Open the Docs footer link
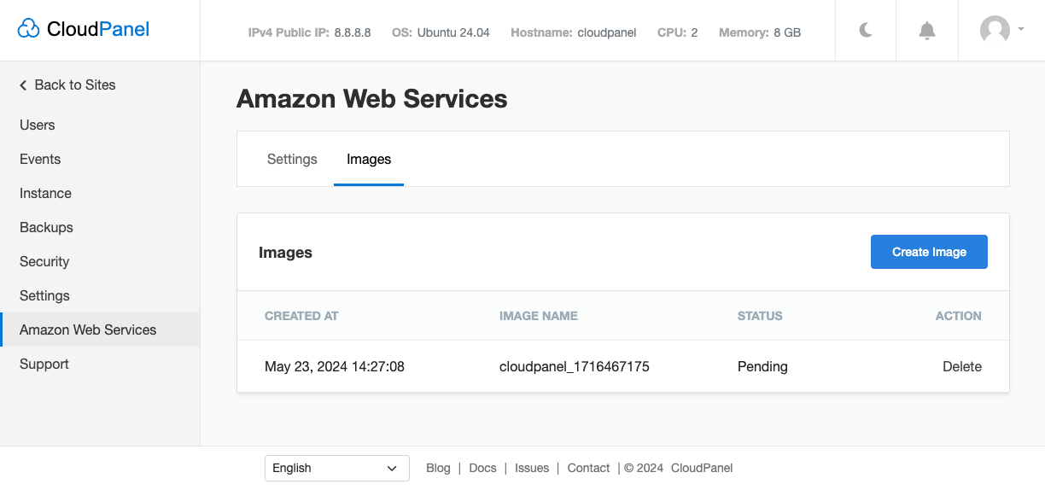 pos(482,468)
